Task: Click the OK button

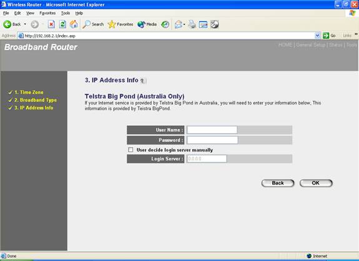Action: [316, 183]
